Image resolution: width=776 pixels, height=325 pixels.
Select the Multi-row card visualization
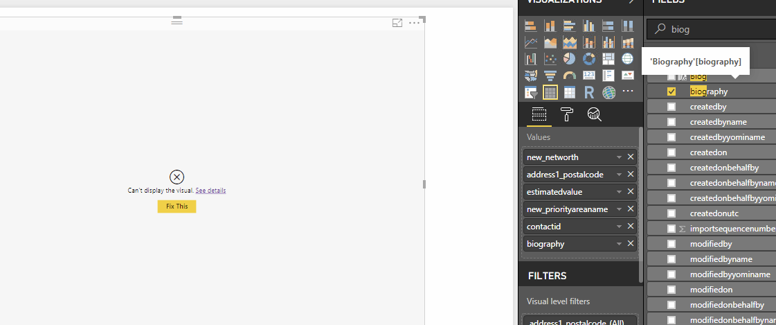coord(608,76)
